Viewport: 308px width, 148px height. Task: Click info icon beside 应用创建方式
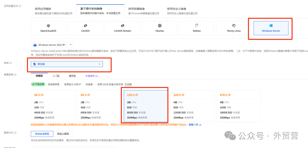click(20, 6)
